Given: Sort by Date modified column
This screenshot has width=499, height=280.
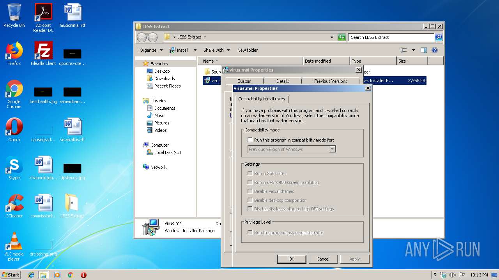Looking at the screenshot, I should pos(326,61).
